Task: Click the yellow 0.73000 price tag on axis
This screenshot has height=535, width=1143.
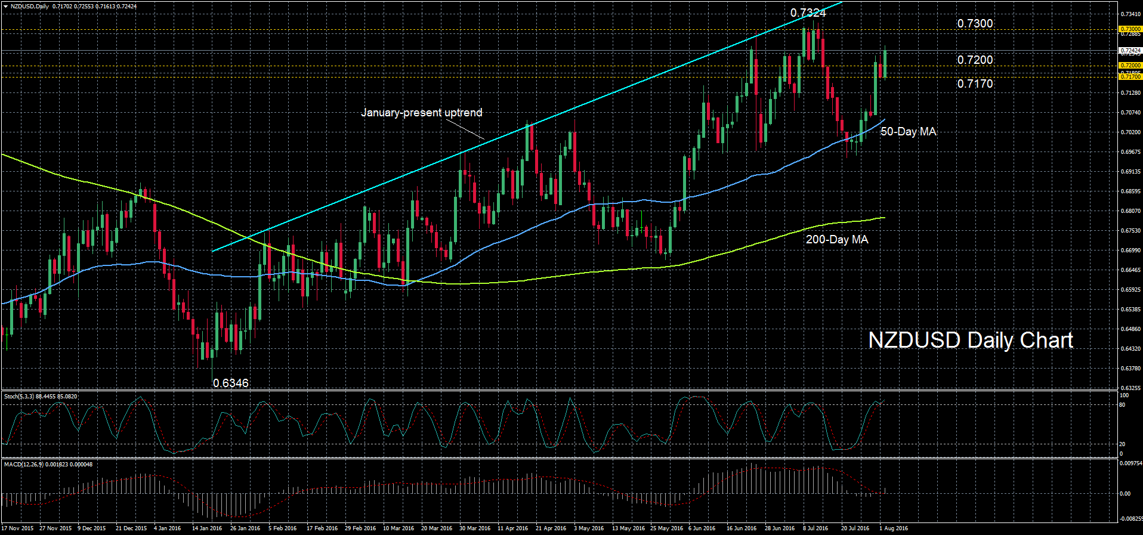Action: (1130, 29)
